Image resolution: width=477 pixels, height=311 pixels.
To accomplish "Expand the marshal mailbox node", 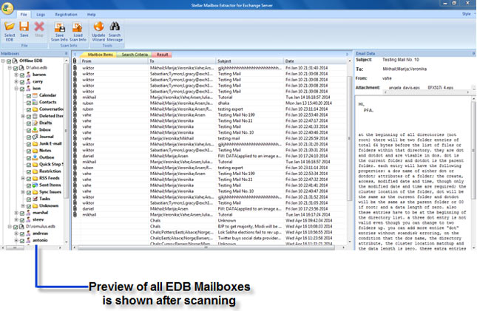I will [16, 213].
